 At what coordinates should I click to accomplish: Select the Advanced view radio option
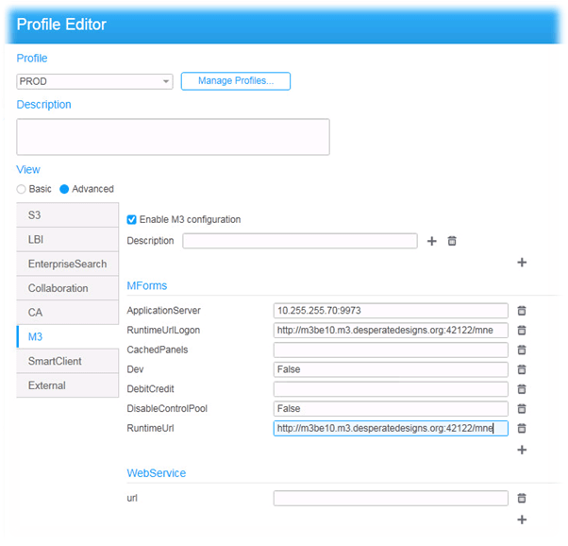tap(65, 189)
